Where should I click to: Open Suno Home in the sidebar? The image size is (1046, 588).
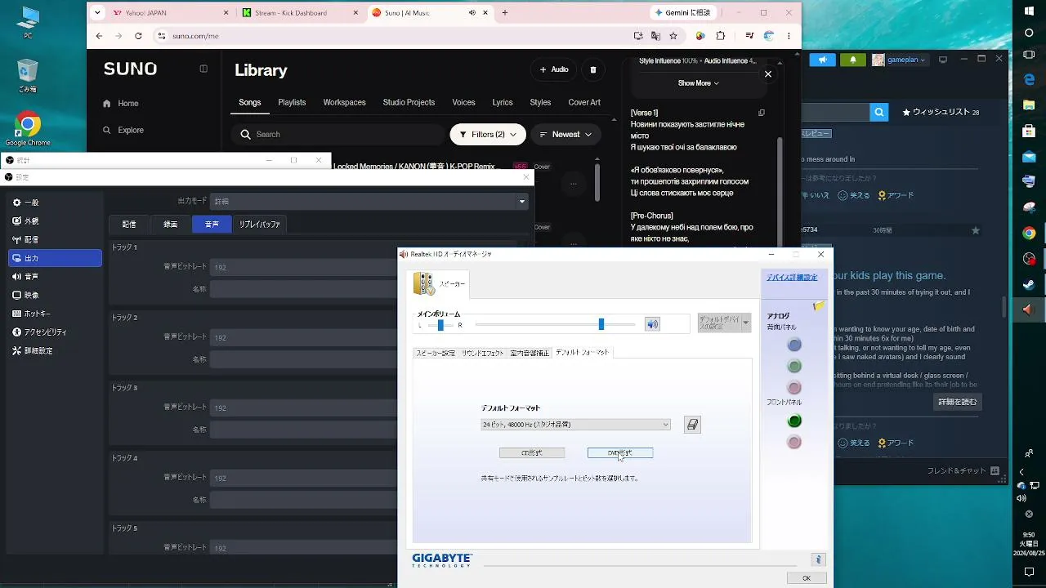coord(121,104)
